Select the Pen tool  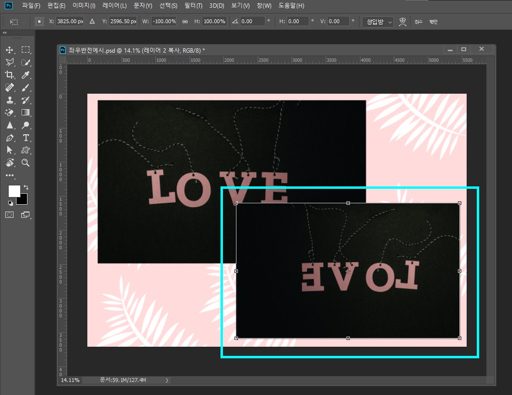[x=10, y=138]
